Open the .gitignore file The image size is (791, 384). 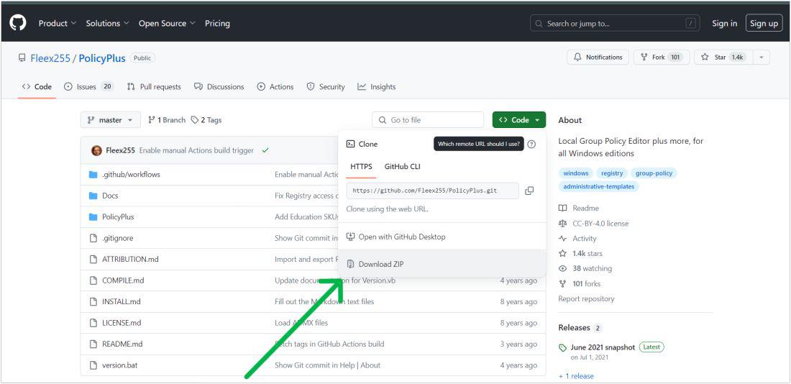[x=117, y=238]
